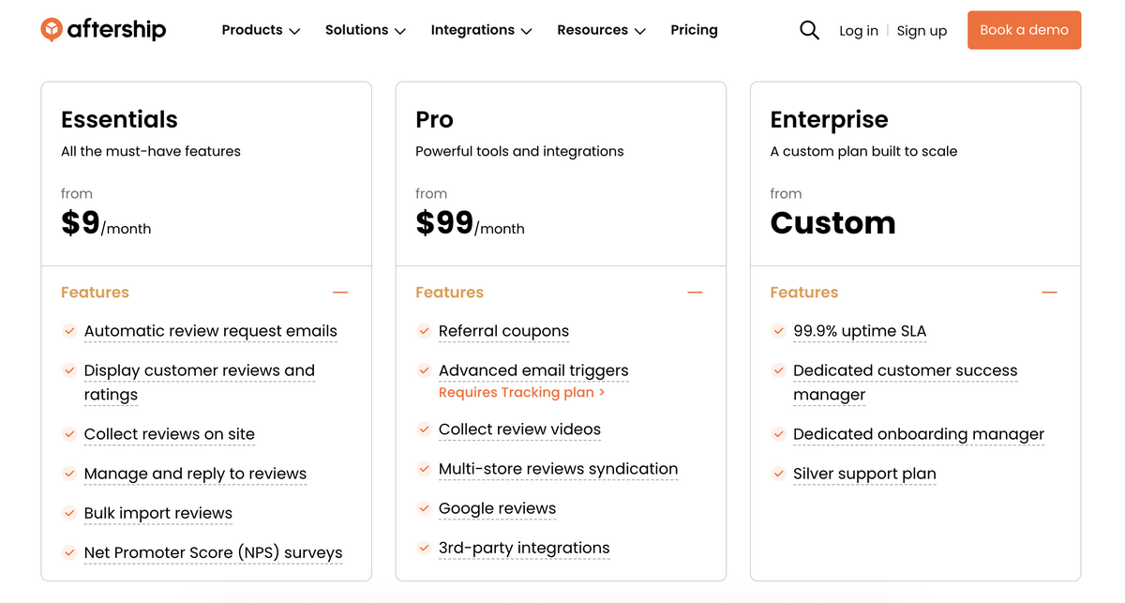The height and width of the screenshot is (603, 1125).
Task: Collapse the Essentials Features section
Action: coord(339,292)
